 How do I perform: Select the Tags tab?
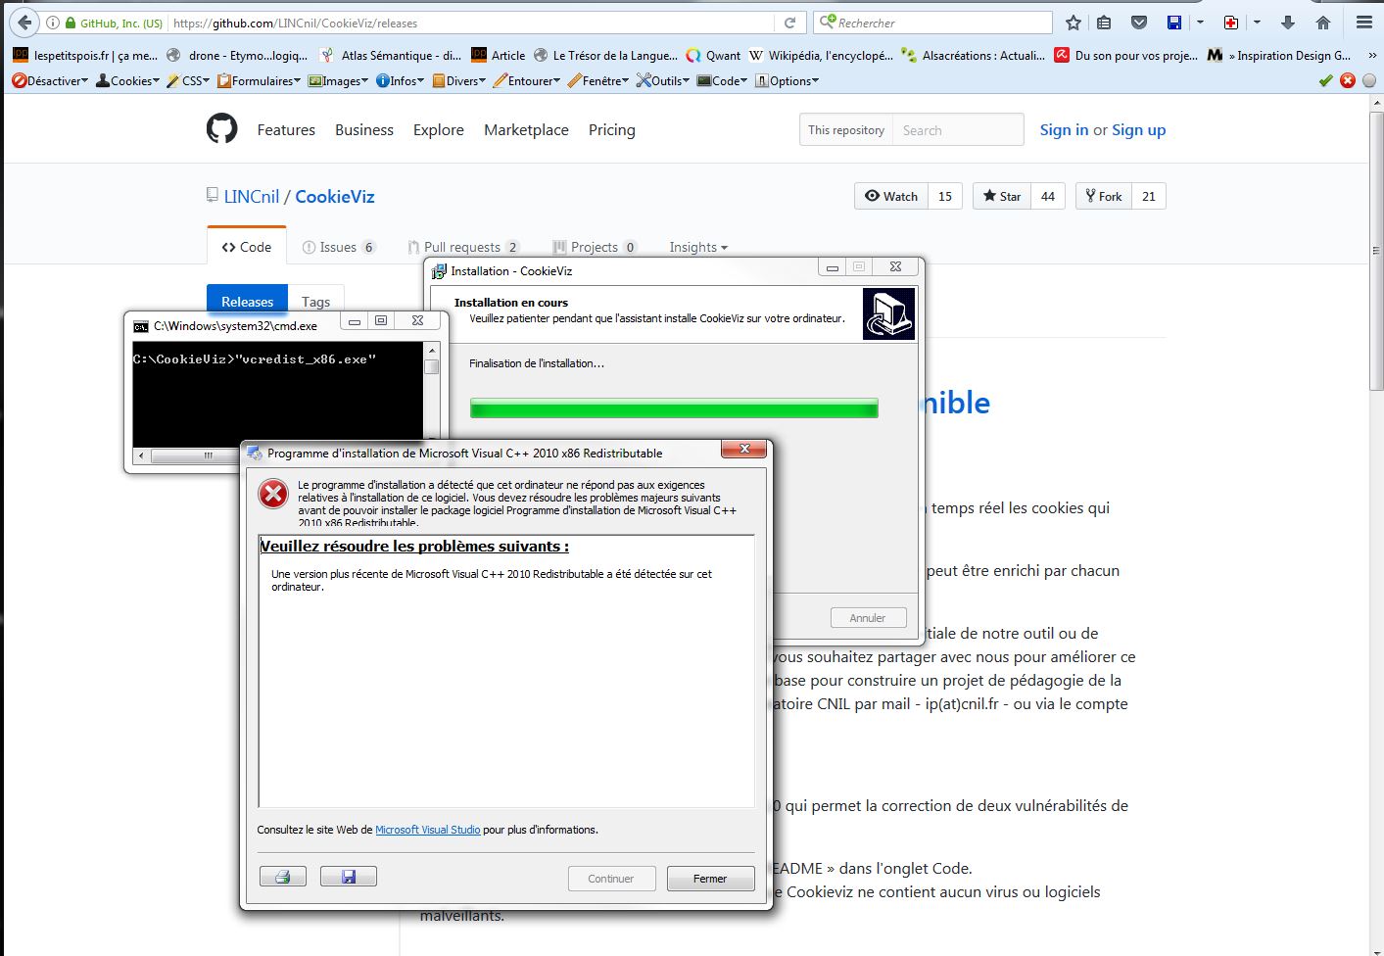315,302
